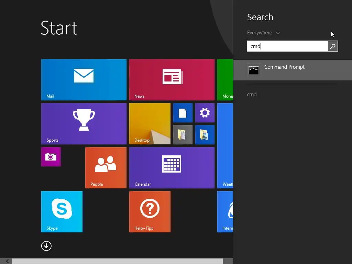Open the partially visible Money tile
This screenshot has height=264, width=352.
(225, 80)
